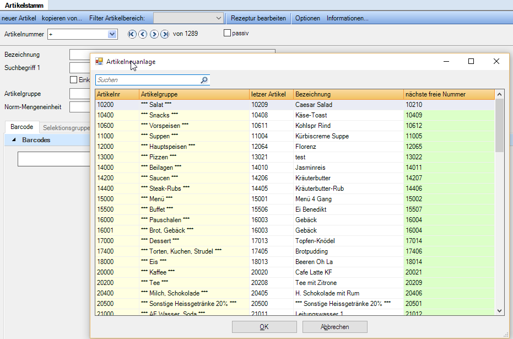
Task: Open the Optionen menu
Action: 307,18
